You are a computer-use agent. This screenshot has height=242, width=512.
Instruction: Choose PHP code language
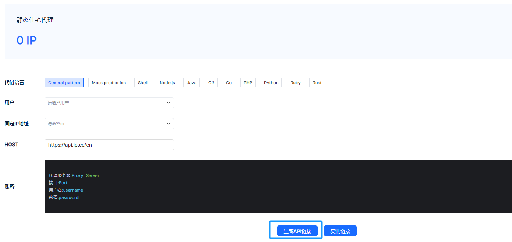(248, 83)
